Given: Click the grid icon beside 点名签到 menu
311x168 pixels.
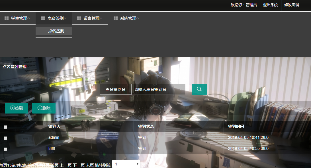Looking at the screenshot, I should pos(43,18).
